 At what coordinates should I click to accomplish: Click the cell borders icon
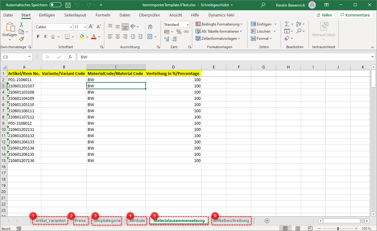click(66, 37)
